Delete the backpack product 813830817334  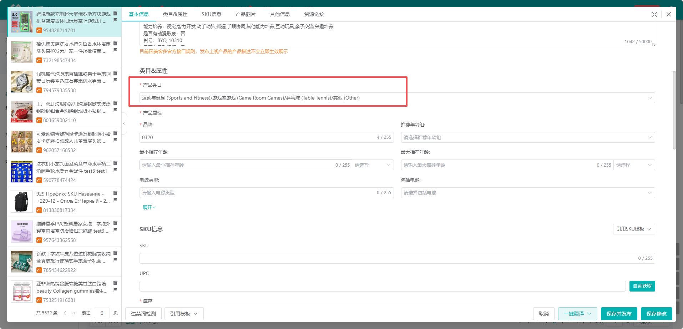pos(115,193)
